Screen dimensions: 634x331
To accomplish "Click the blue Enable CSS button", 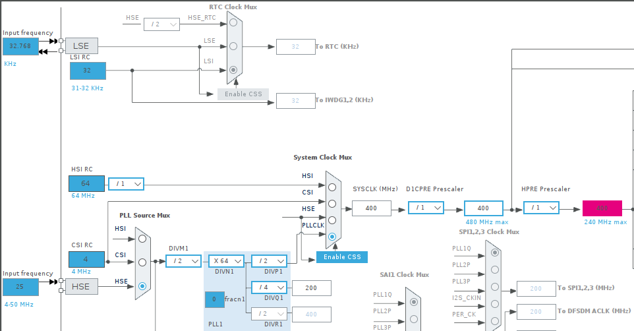I will 342,257.
